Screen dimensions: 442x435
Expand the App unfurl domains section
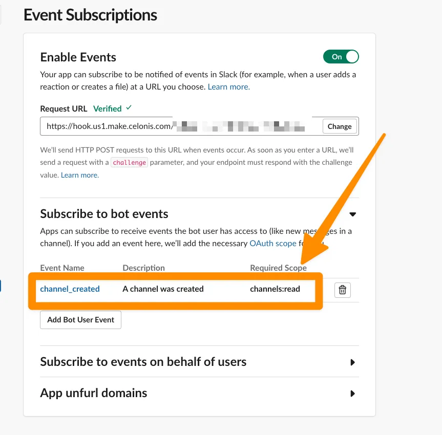point(352,394)
